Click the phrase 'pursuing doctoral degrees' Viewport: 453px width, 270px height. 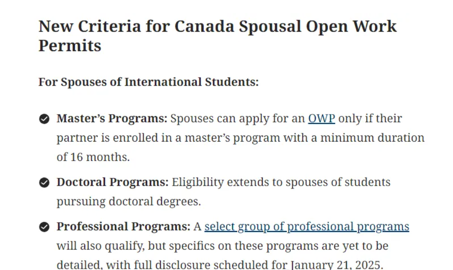click(129, 201)
